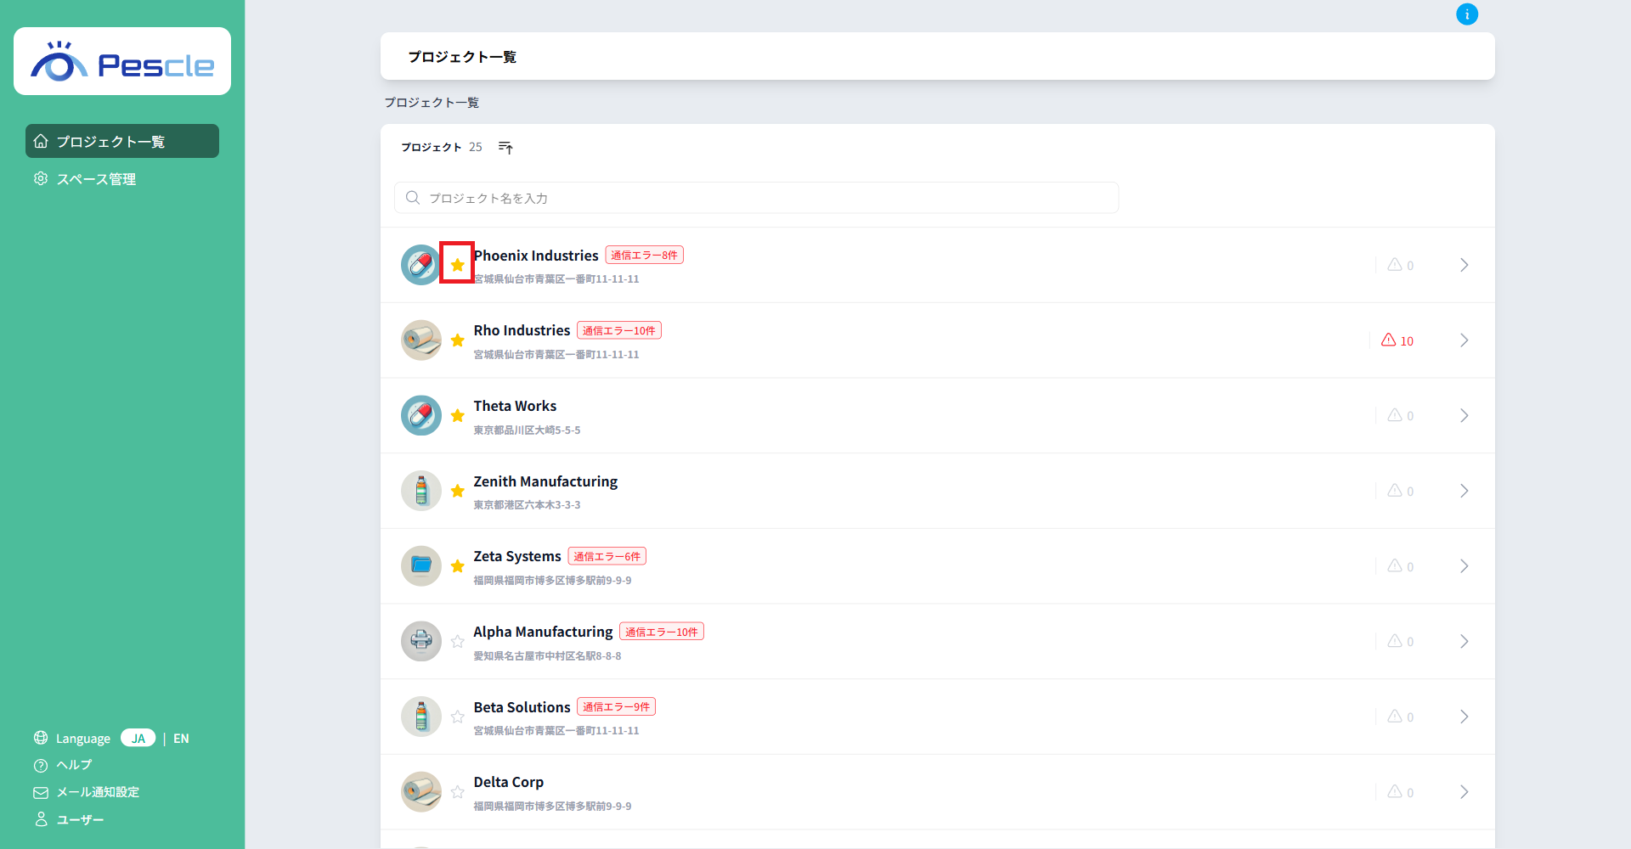The width and height of the screenshot is (1631, 849).
Task: Toggle project sort order icon
Action: 505,148
